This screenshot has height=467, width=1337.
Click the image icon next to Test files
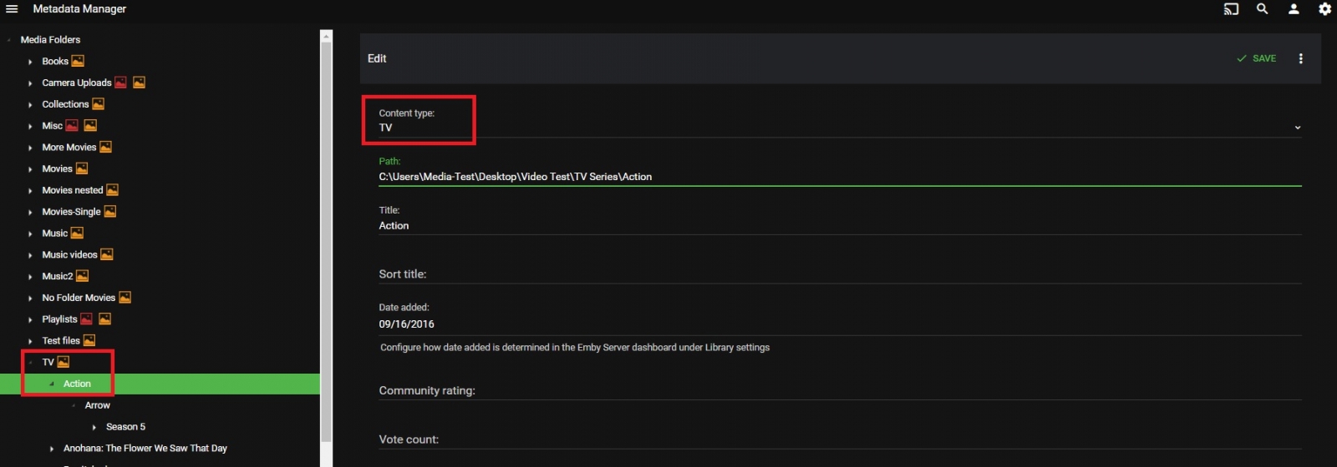click(89, 340)
